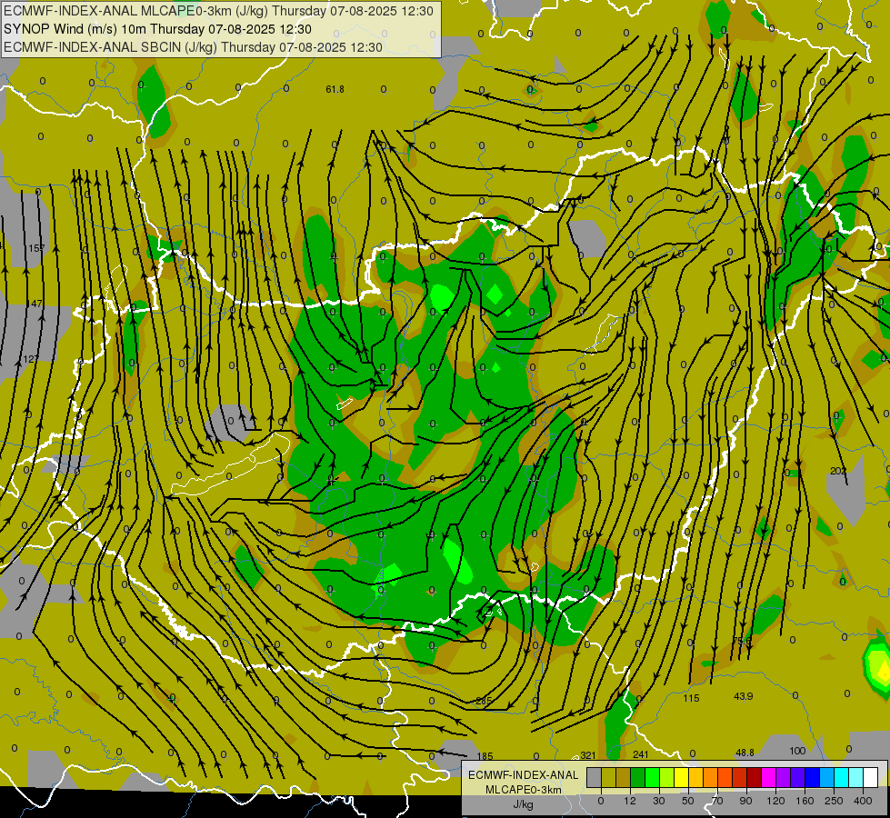Click the ECMWF-INDEX-ANAL MLCAPE0-3km title line
Screen dimensions: 890x818
[218, 11]
